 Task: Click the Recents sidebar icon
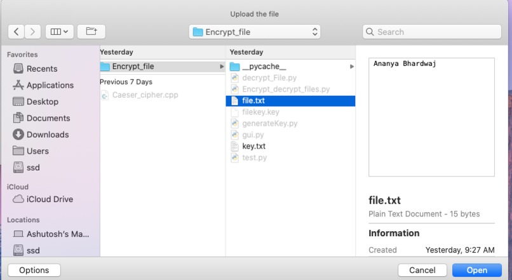point(18,69)
